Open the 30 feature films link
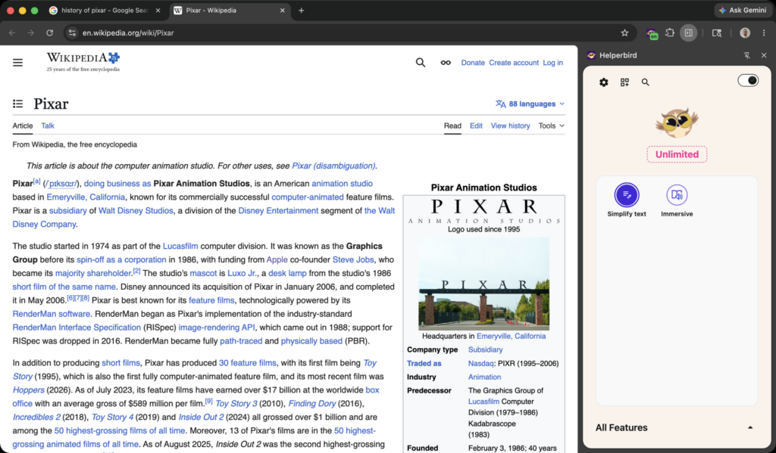776x453 pixels. tap(248, 363)
